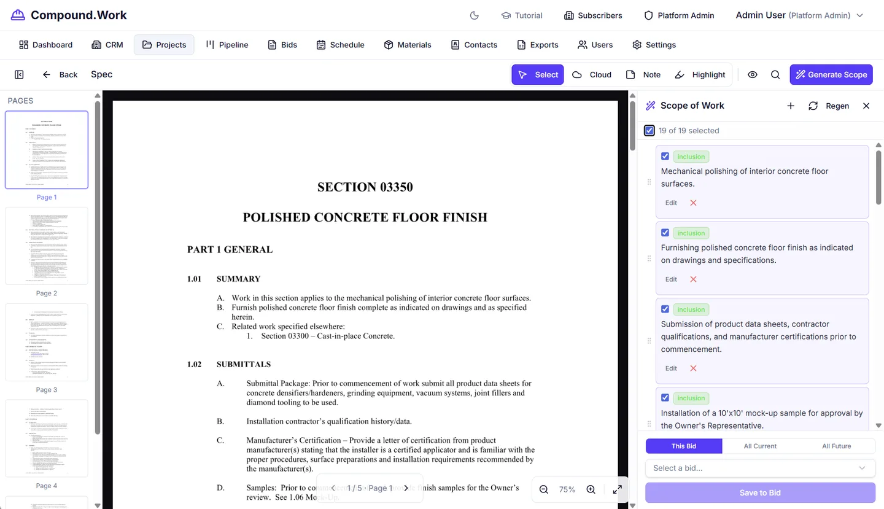Click the Back button
This screenshot has width=884, height=509.
(60, 74)
